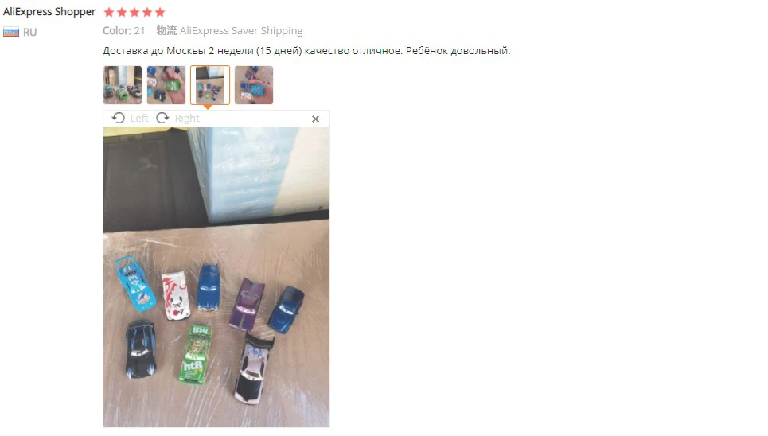Click the enlarged toy cars photo
The image size is (768, 436).
216,277
